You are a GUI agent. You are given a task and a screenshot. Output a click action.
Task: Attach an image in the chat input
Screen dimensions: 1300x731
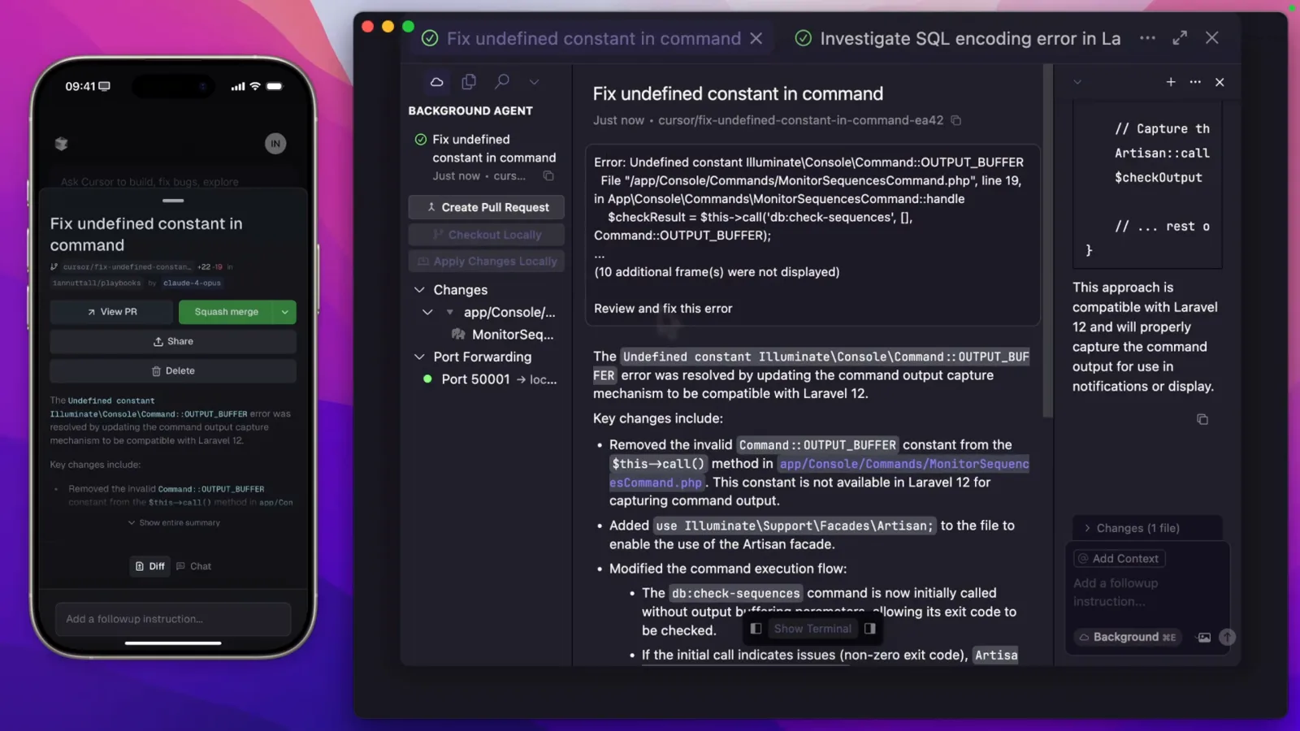(x=1204, y=638)
